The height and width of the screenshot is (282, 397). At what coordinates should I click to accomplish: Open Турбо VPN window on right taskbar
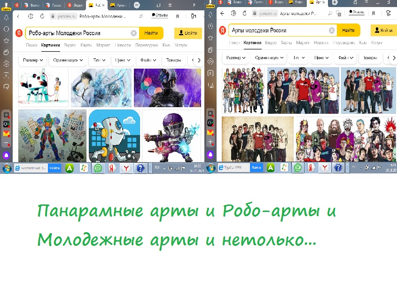pyautogui.click(x=233, y=167)
